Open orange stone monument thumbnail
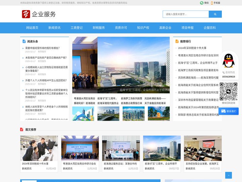242x182 pixels. (159, 114)
